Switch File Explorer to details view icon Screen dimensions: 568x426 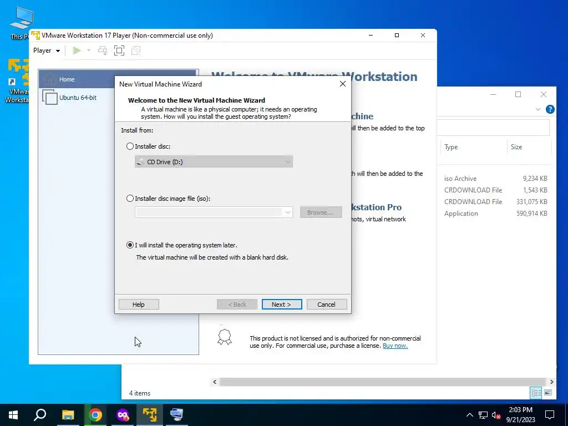[536, 393]
